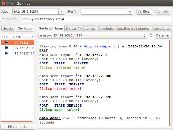
Task: Click the Host column sort arrow
Action: point(32,37)
